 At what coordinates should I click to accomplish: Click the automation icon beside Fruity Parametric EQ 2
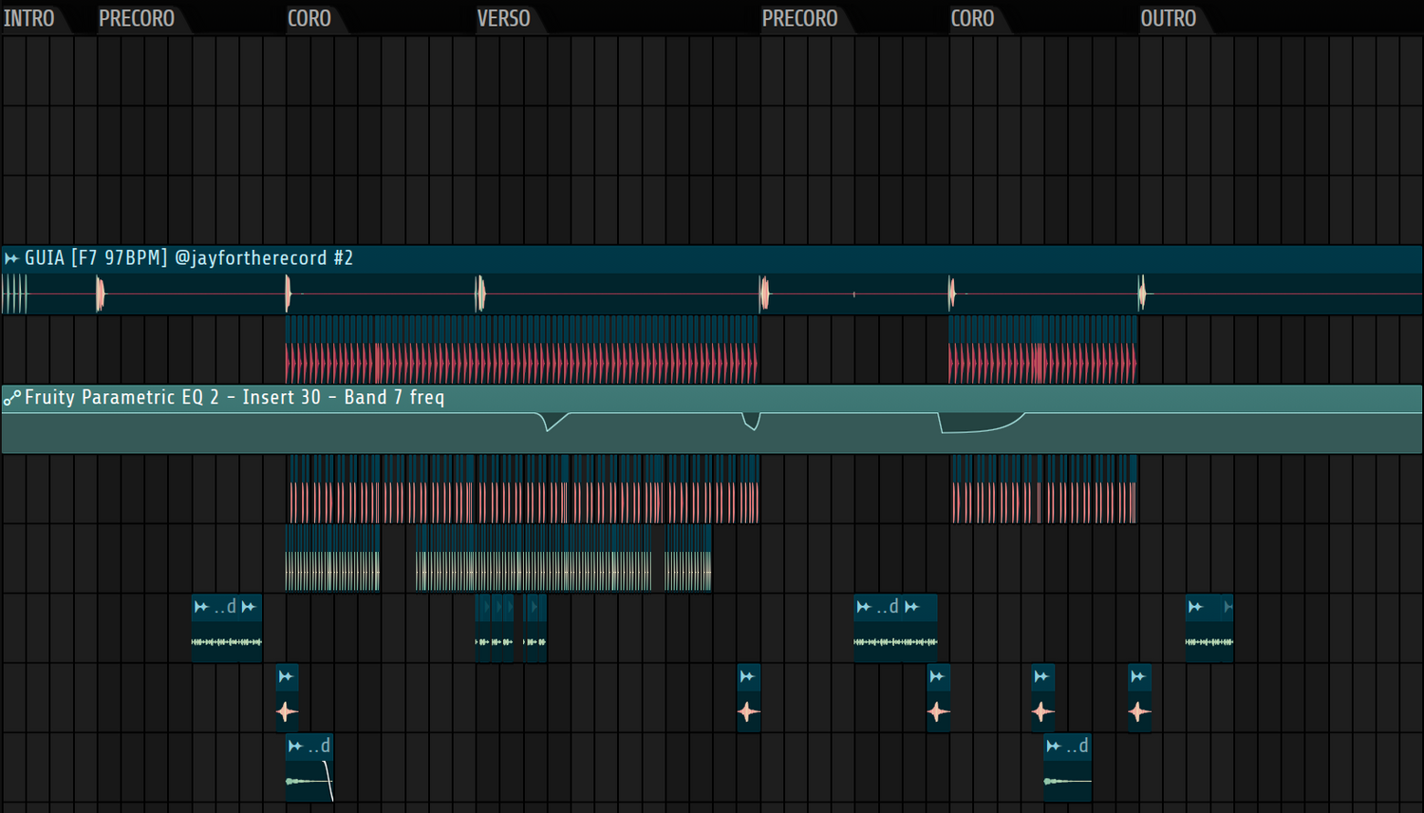click(x=11, y=398)
